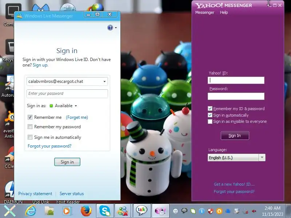Uncheck Remember my ID & password
The height and width of the screenshot is (218, 291).
point(210,108)
